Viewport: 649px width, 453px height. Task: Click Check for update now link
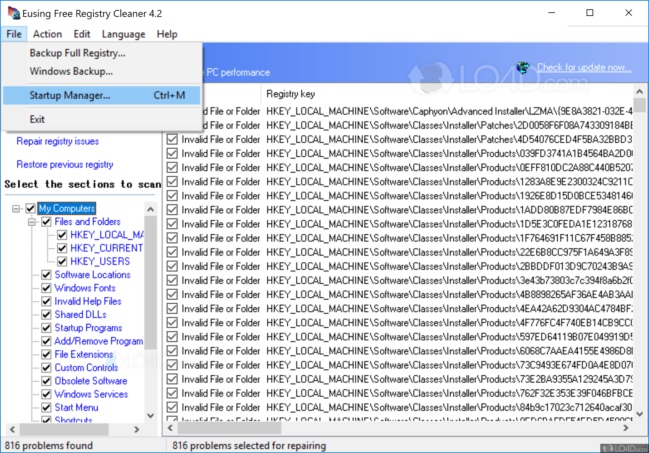click(584, 67)
